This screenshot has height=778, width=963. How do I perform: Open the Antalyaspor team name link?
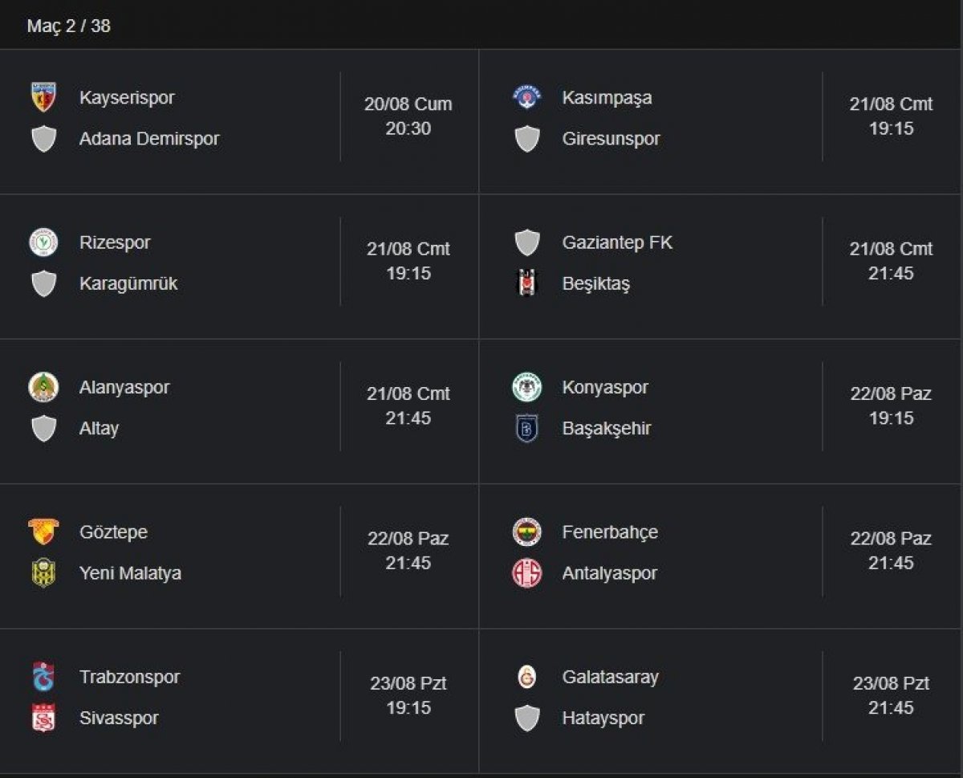[x=609, y=573]
